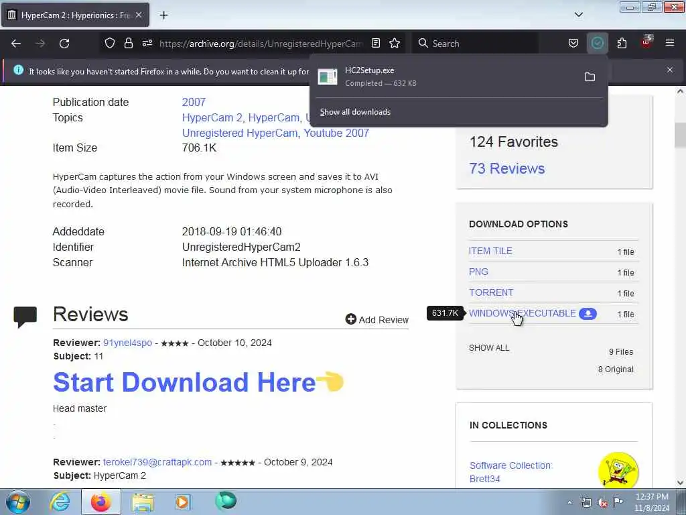Viewport: 686px width, 515px height.
Task: Open Windows Explorer folder from taskbar
Action: tap(143, 502)
